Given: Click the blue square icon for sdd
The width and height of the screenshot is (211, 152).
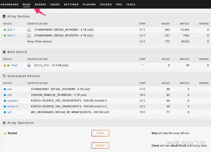Looking at the screenshot, I should [x=5, y=89].
